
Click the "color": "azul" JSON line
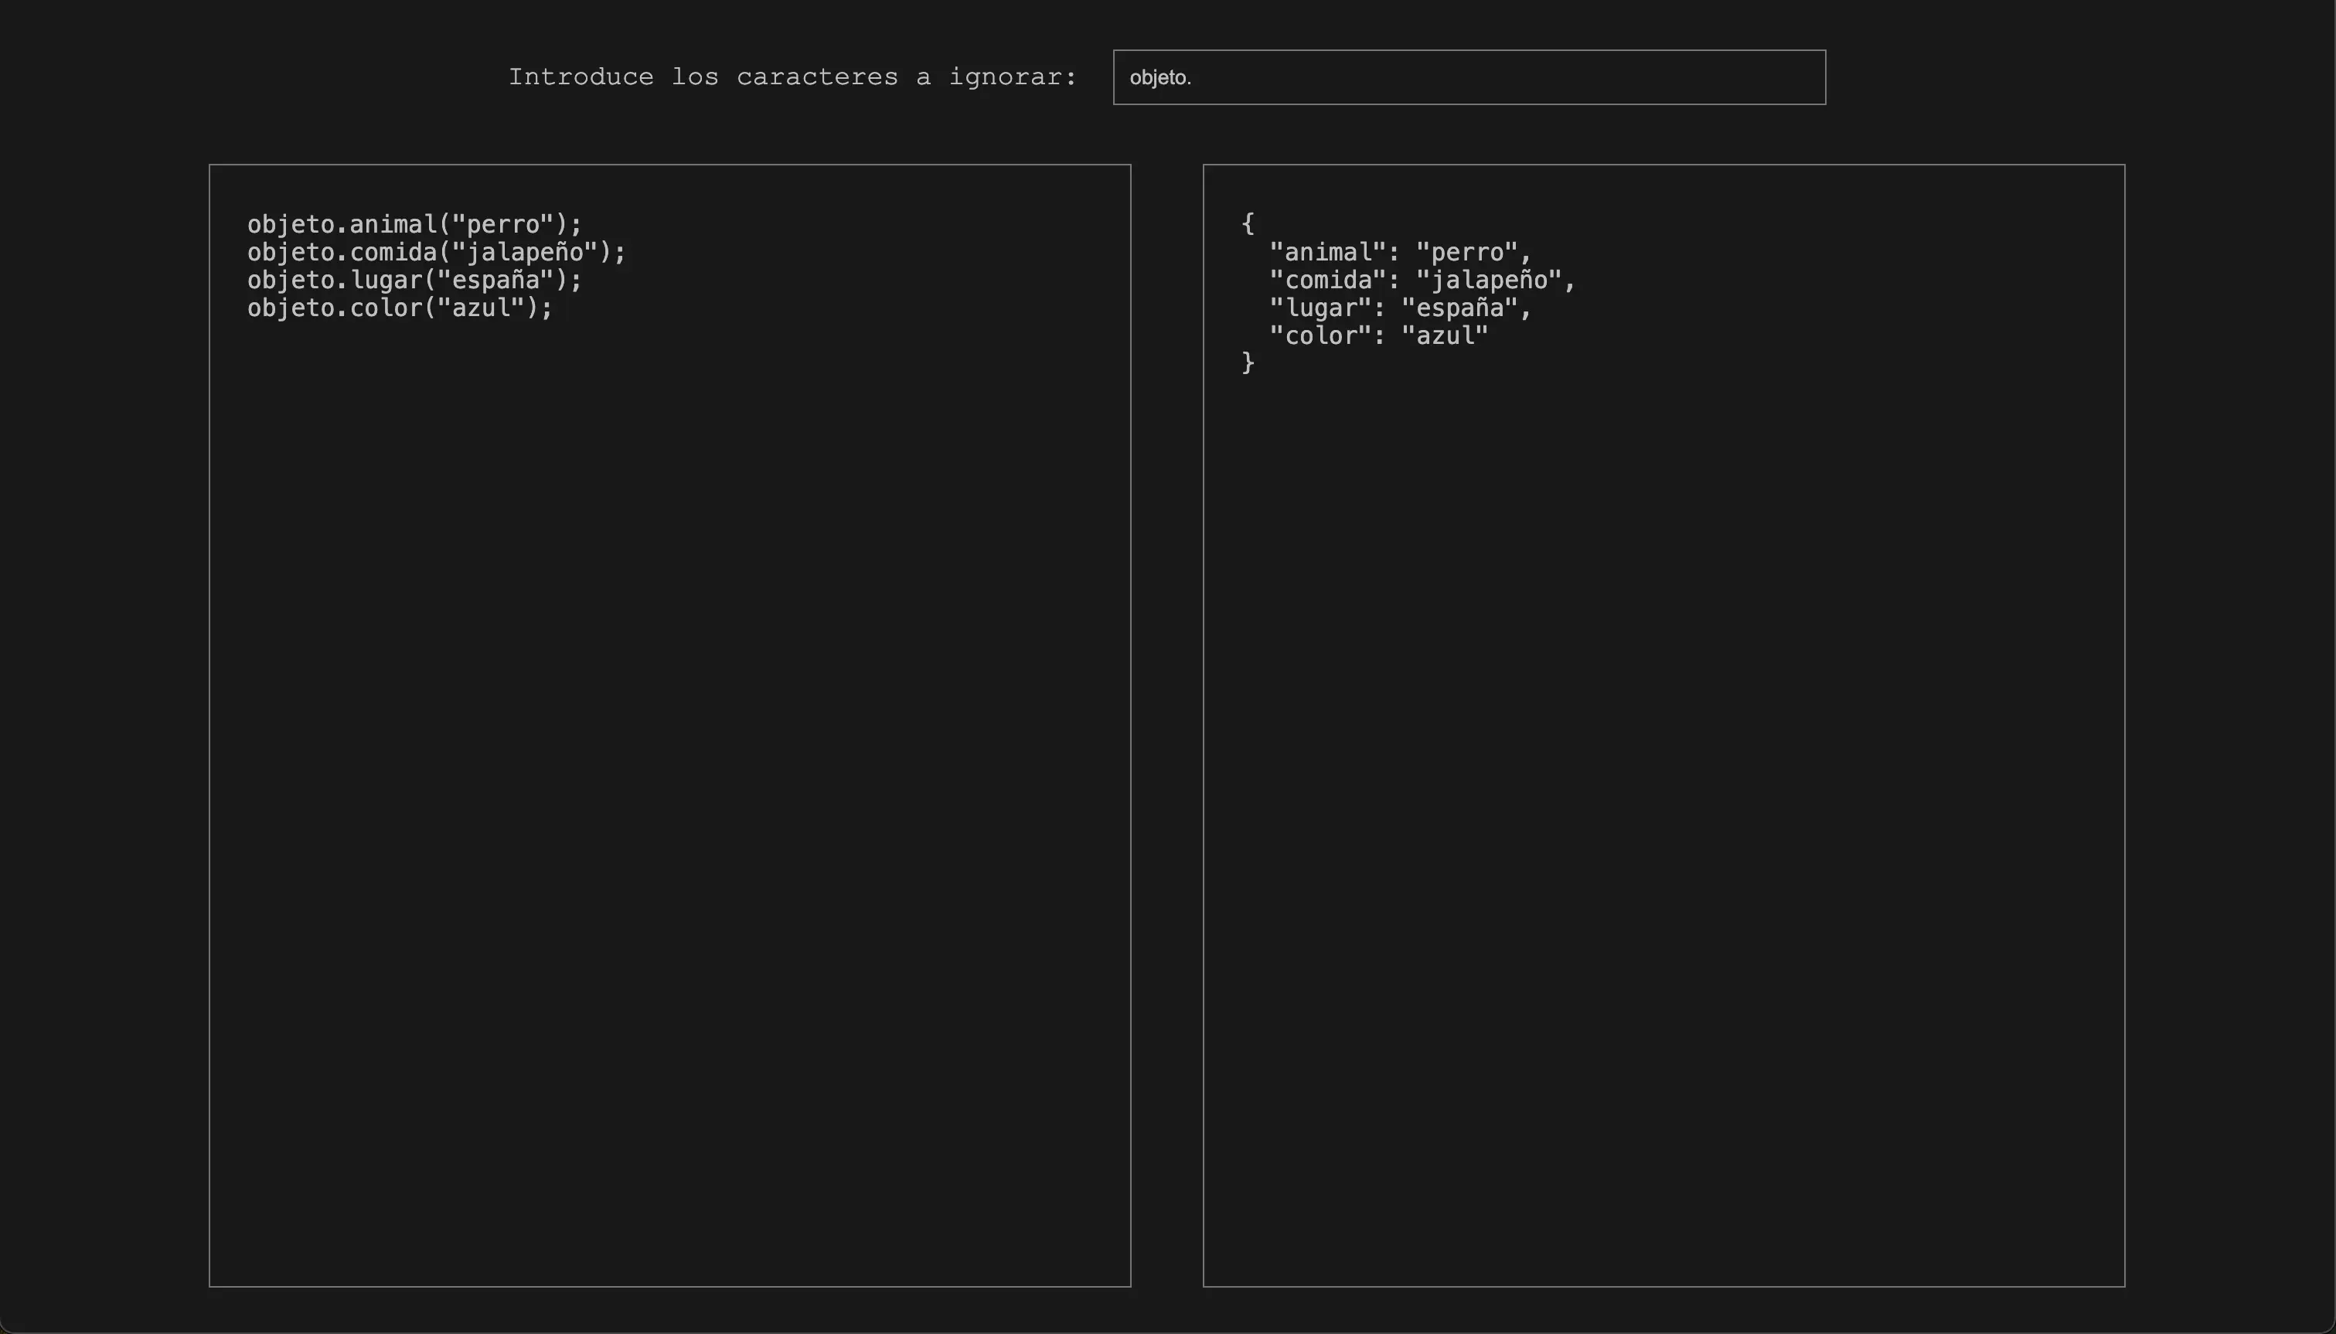(1379, 335)
